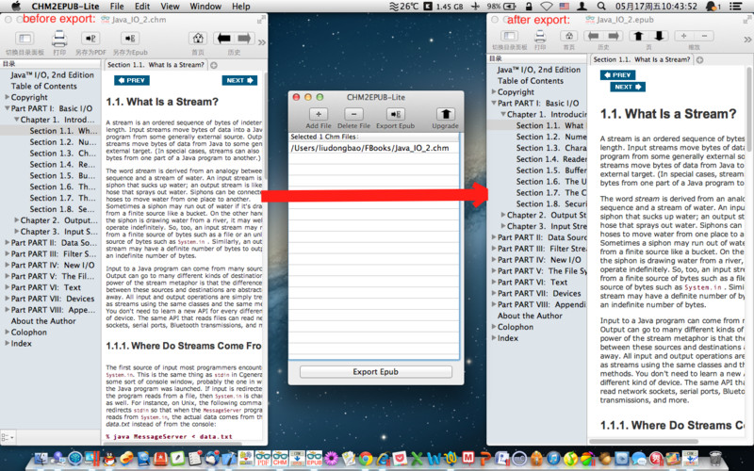Click Save as Epub icon in chm window
The width and height of the screenshot is (754, 471).
(x=130, y=39)
